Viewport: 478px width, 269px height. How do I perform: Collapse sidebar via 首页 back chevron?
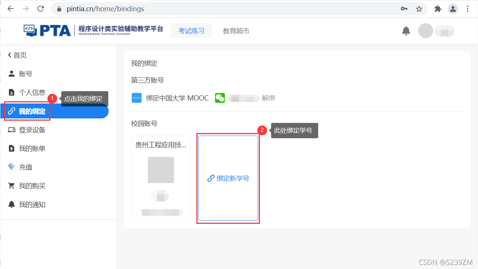(x=10, y=55)
